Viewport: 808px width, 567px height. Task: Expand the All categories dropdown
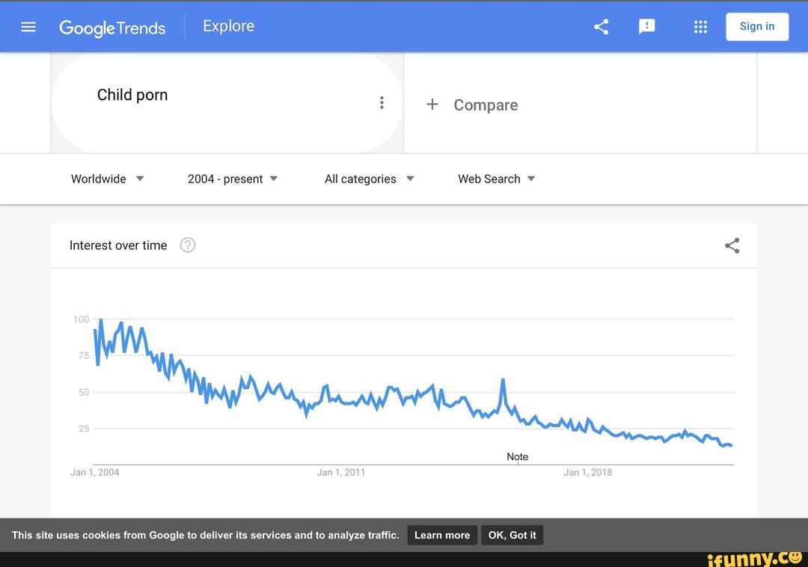369,179
